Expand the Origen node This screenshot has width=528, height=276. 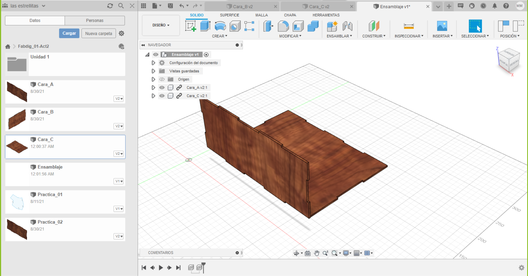(153, 79)
